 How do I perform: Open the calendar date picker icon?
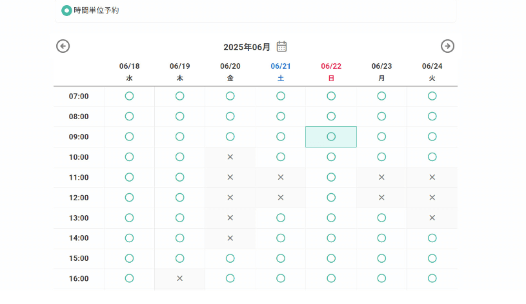pyautogui.click(x=281, y=46)
